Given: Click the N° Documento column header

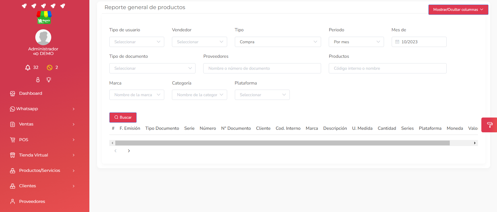Looking at the screenshot, I should click(x=236, y=128).
